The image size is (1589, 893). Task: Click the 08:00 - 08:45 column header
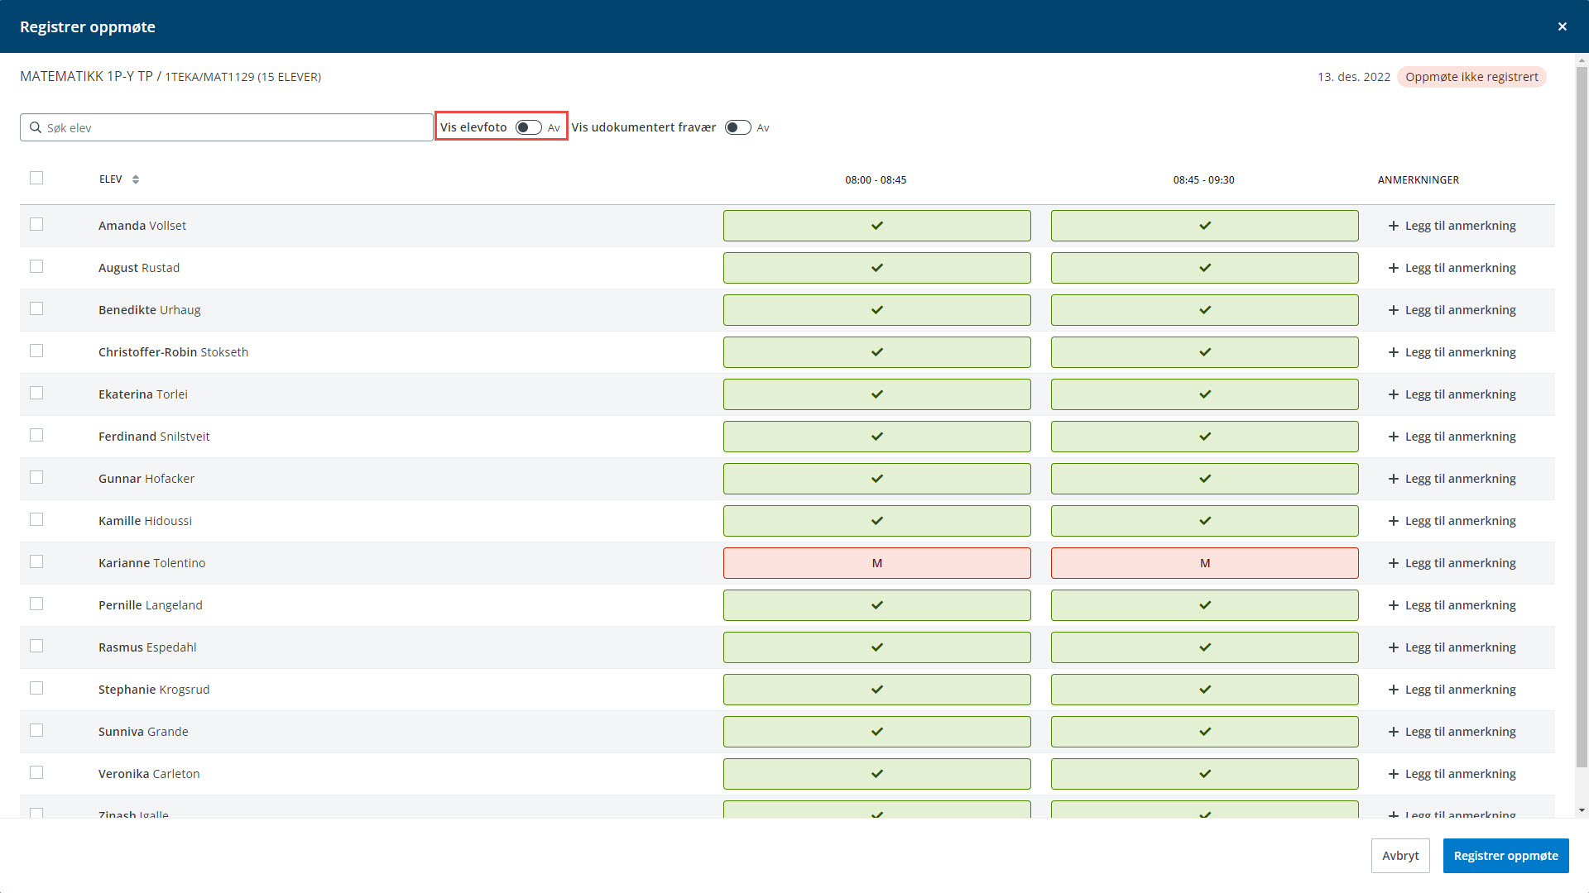click(x=876, y=179)
